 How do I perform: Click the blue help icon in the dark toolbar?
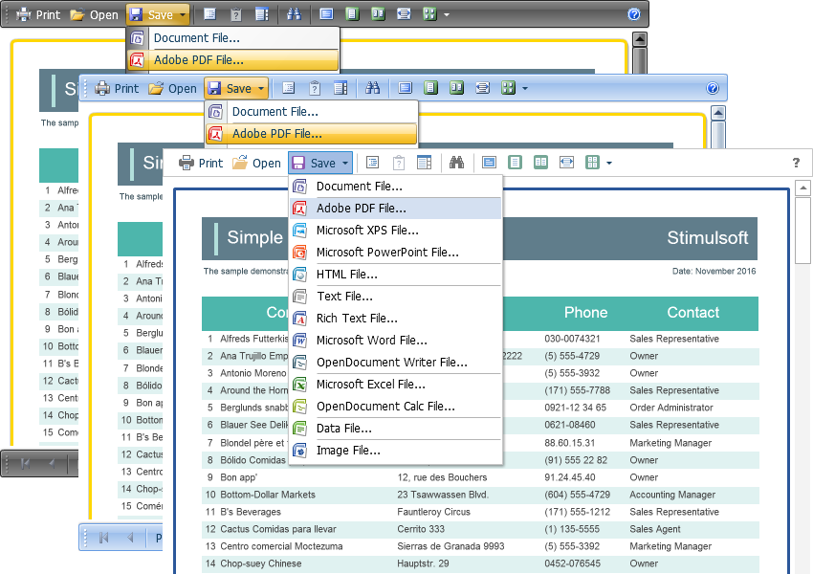coord(633,14)
